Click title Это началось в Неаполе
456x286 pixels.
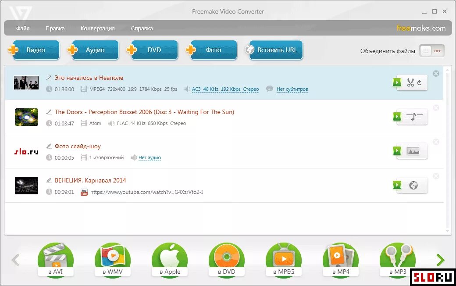pos(89,78)
